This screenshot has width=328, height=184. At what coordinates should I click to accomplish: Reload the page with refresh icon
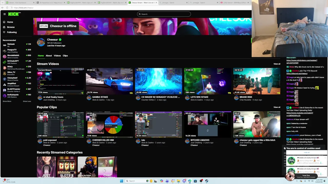pos(7,8)
